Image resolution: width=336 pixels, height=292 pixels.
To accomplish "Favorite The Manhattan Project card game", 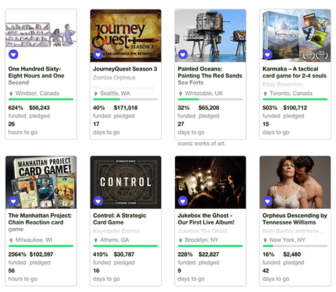I will point(13,201).
